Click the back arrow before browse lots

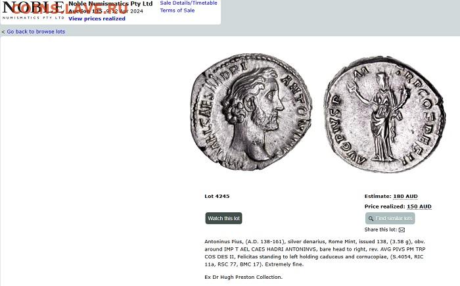click(x=3, y=32)
